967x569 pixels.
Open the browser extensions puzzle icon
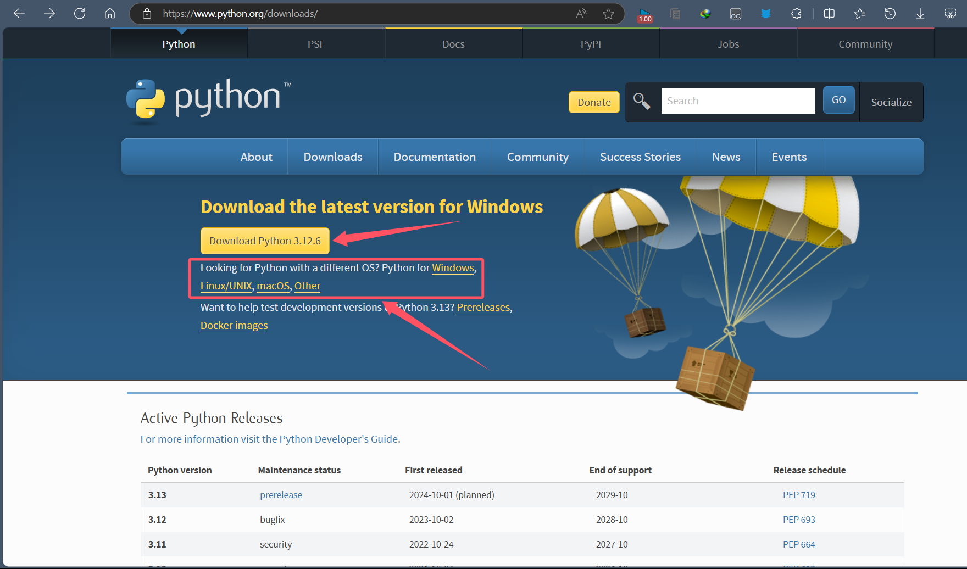(x=796, y=14)
